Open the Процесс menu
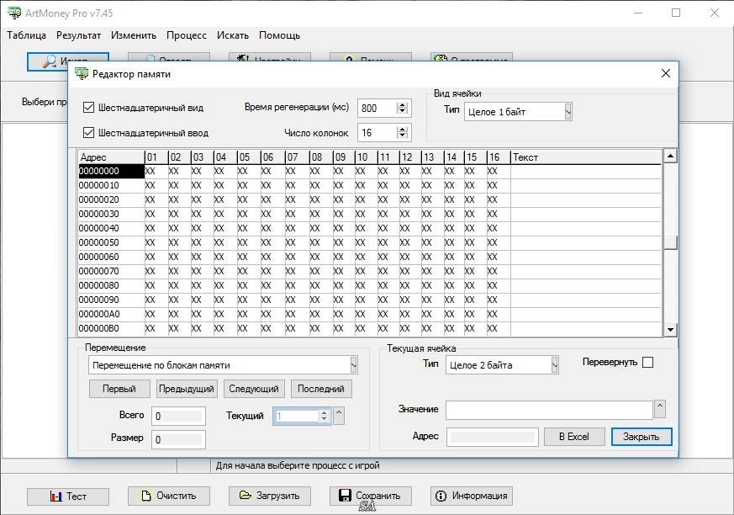 coord(187,35)
